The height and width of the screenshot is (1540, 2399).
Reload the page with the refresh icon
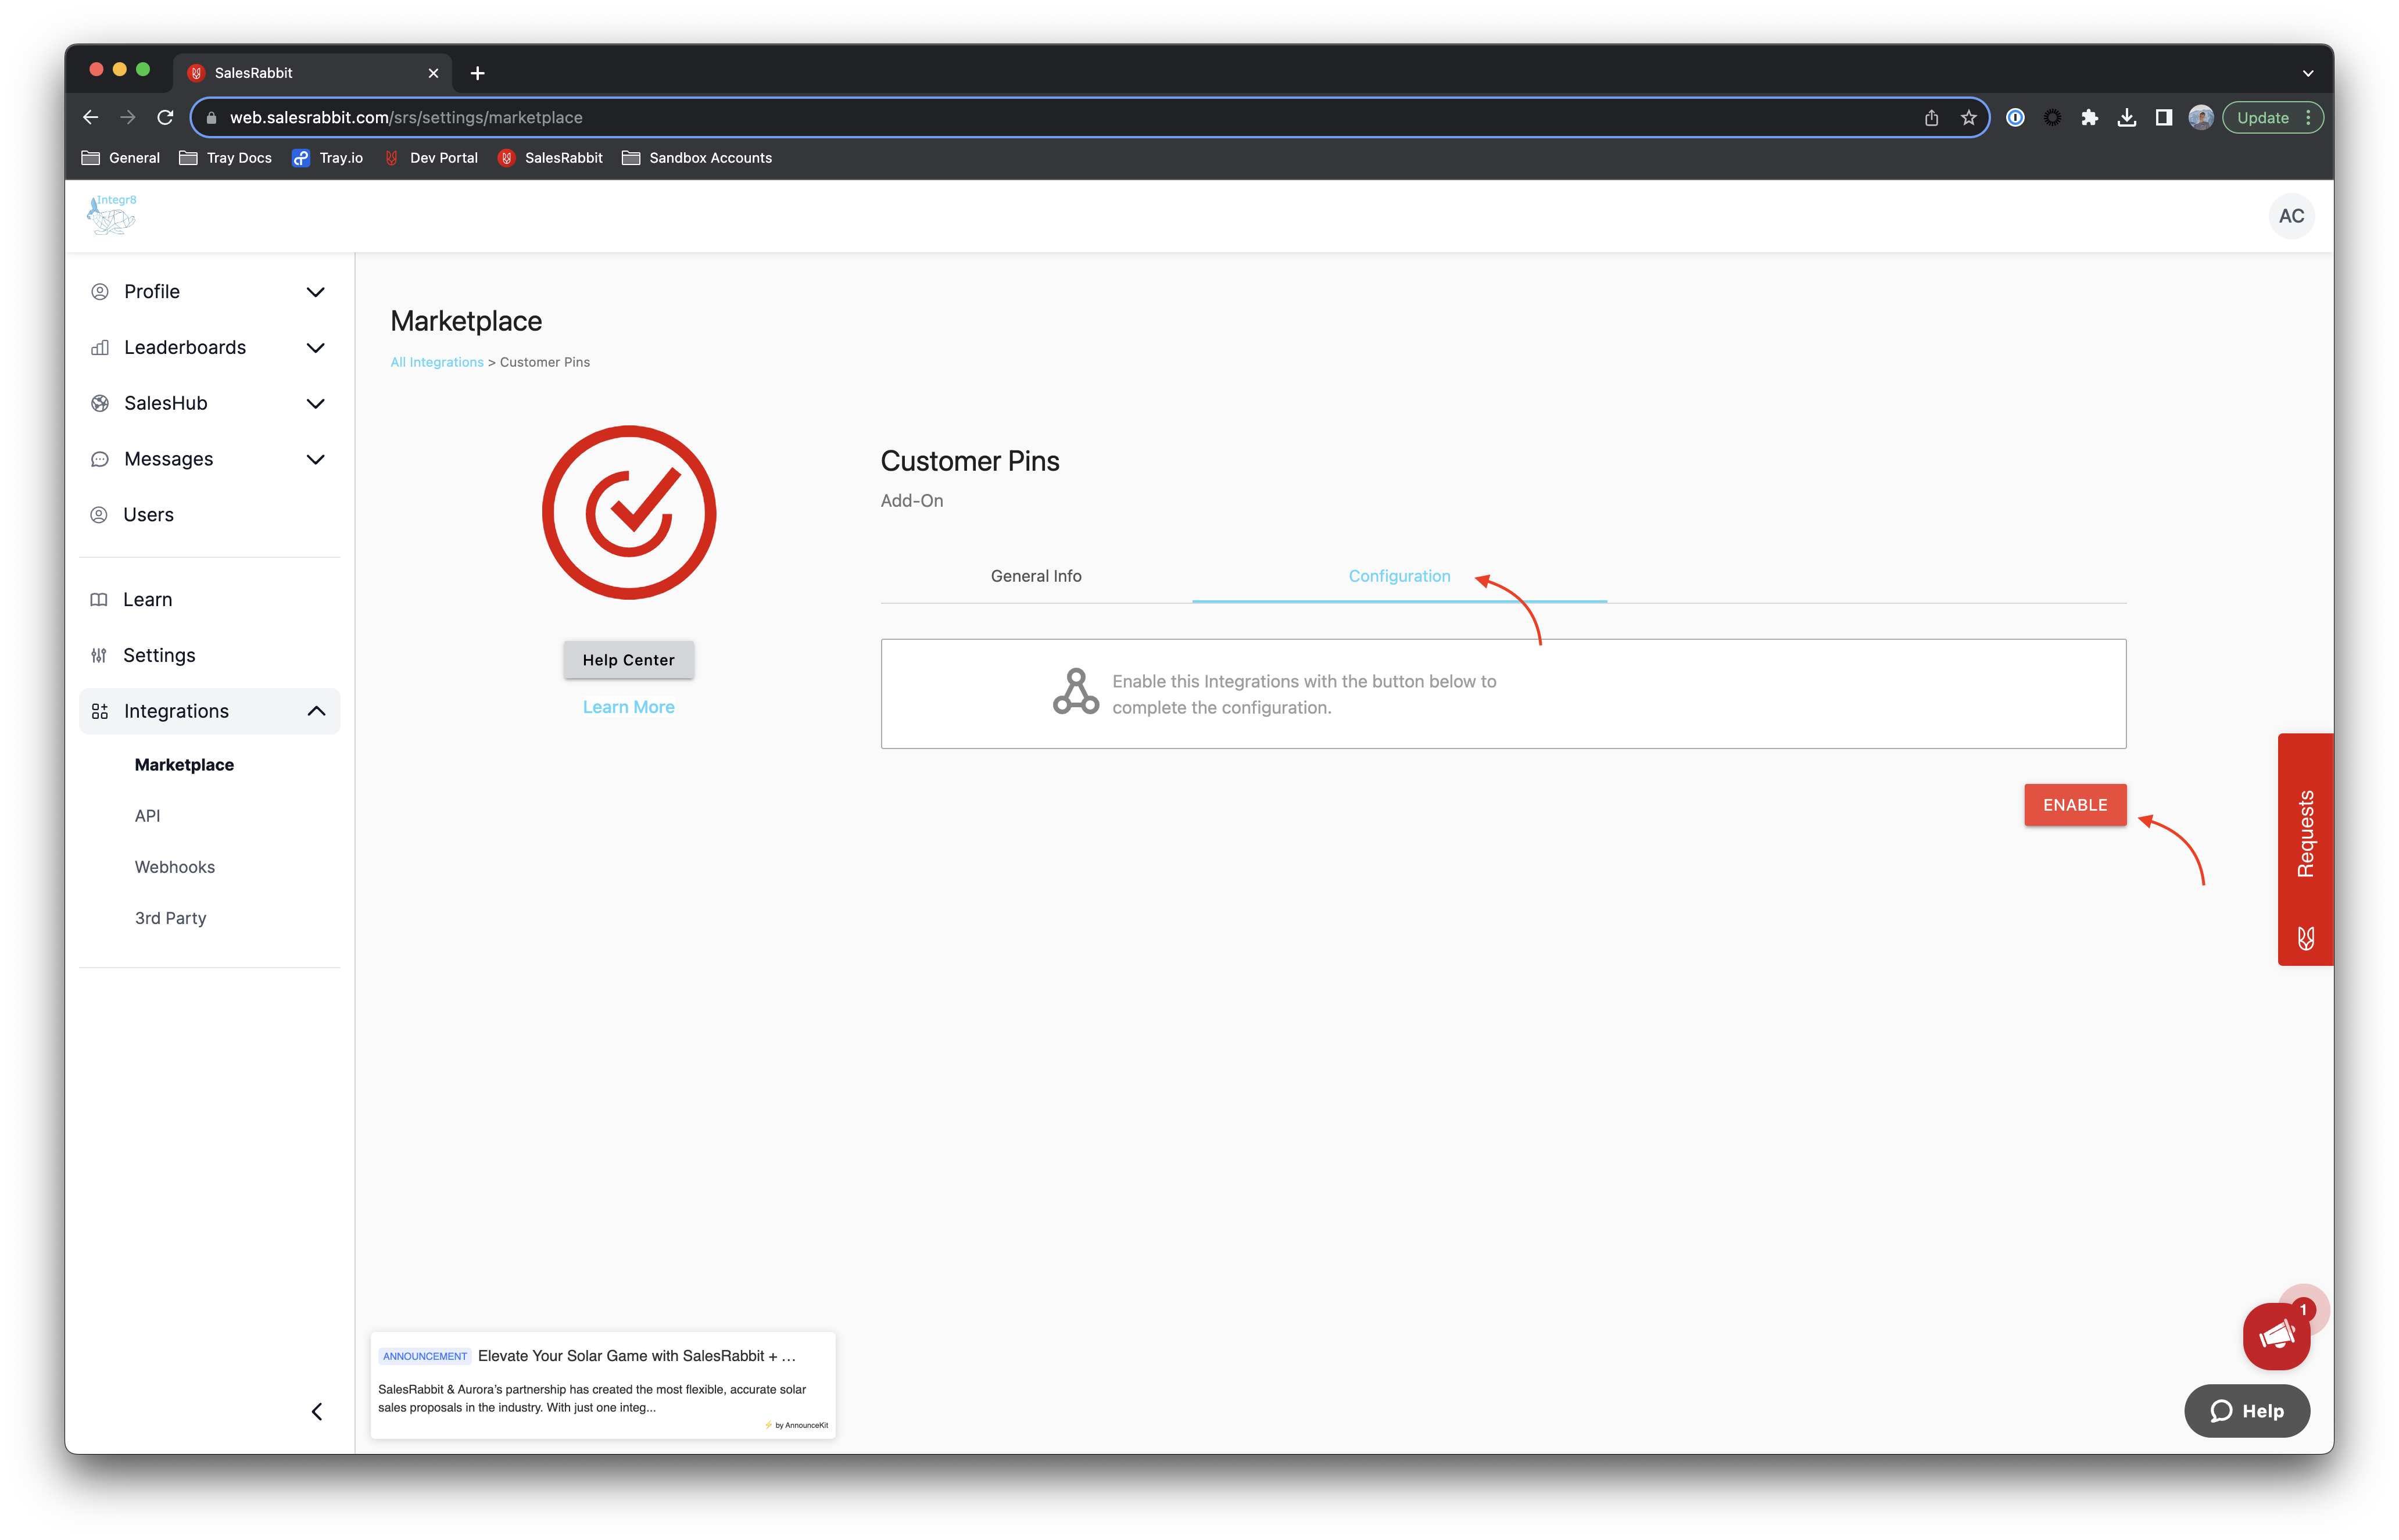coord(165,117)
